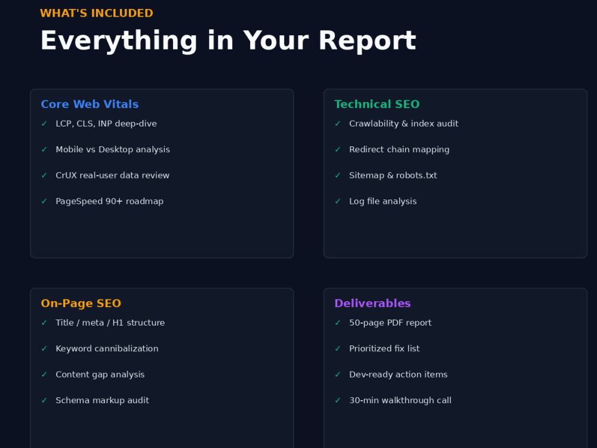Click the Dev-ready action items text
The height and width of the screenshot is (448, 597).
[x=398, y=375]
